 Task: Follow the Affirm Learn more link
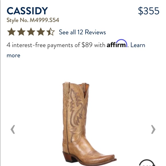(x=138, y=45)
